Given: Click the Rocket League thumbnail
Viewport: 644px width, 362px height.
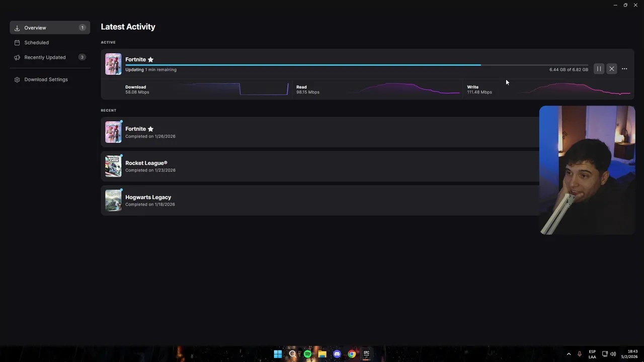Looking at the screenshot, I should 113,166.
